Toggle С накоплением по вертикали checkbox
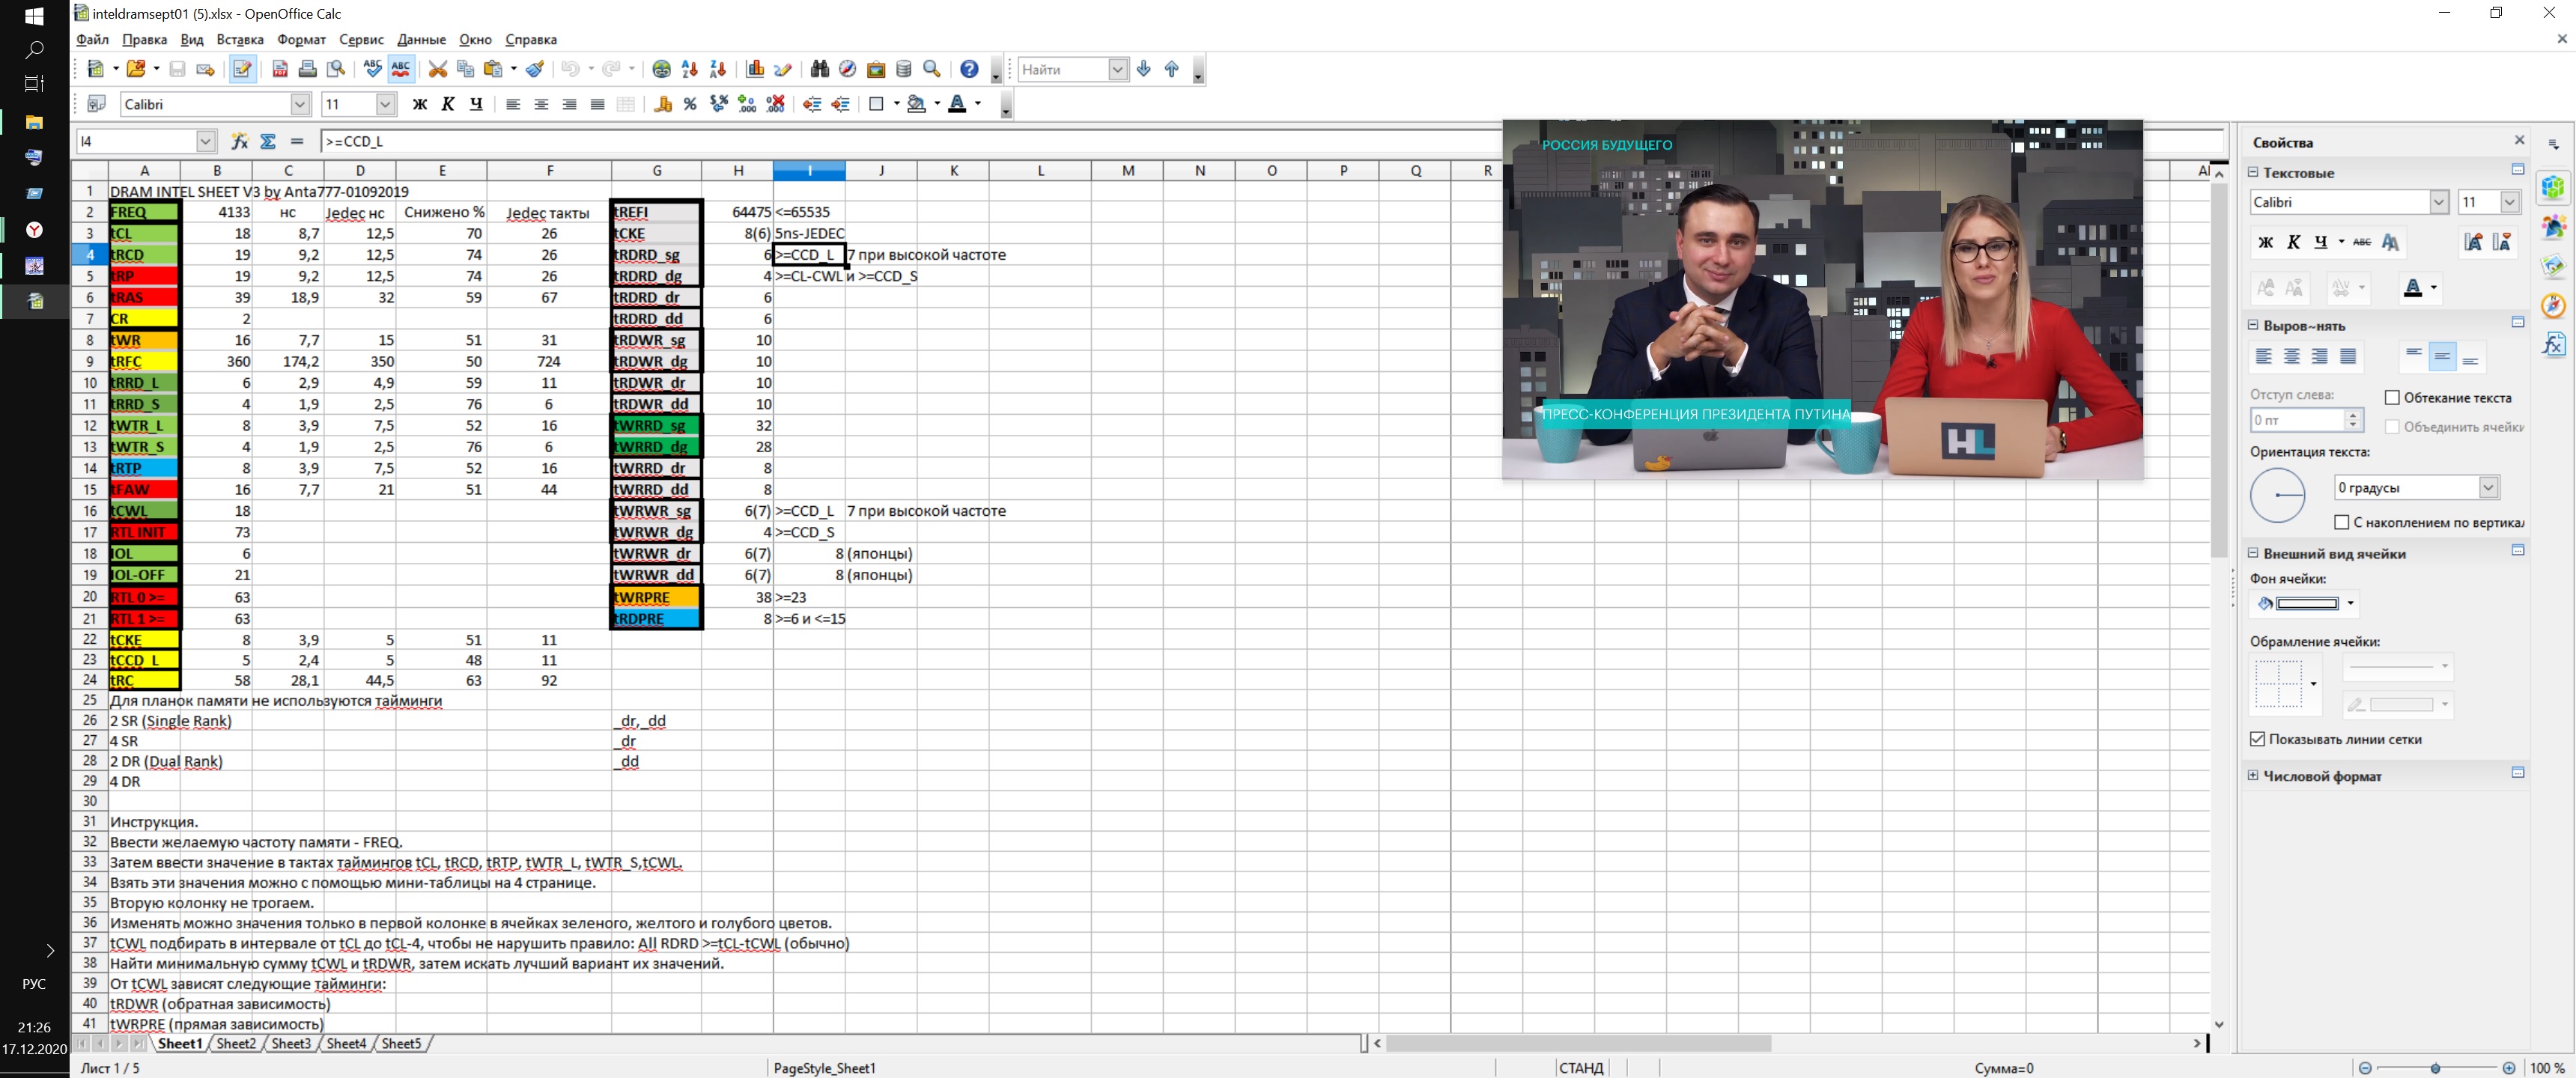 coord(2341,522)
